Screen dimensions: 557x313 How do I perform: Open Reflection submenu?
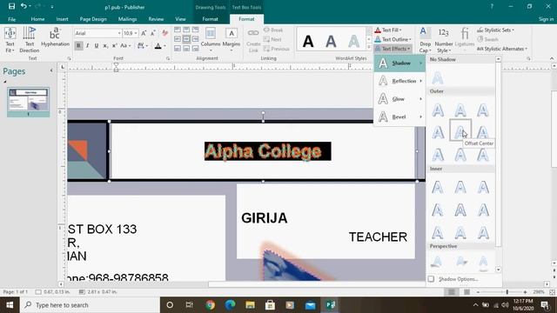[399, 81]
